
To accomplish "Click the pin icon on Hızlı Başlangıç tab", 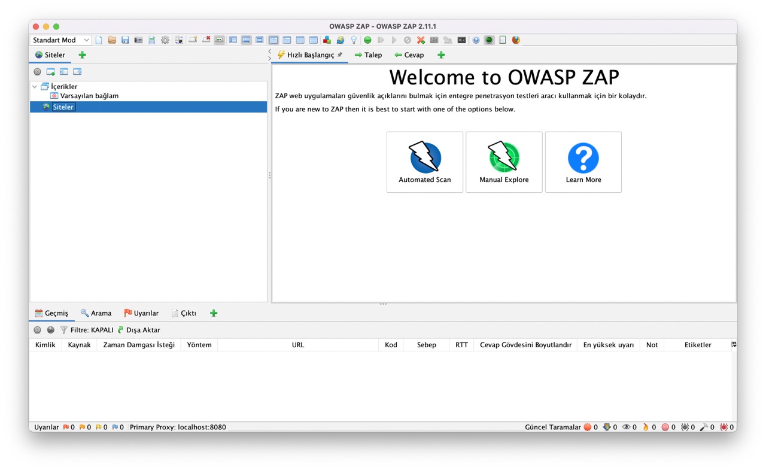I will click(x=340, y=54).
